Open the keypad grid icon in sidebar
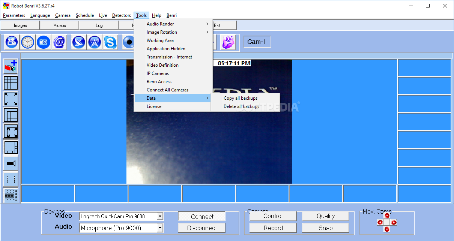454x241 pixels. point(11,195)
